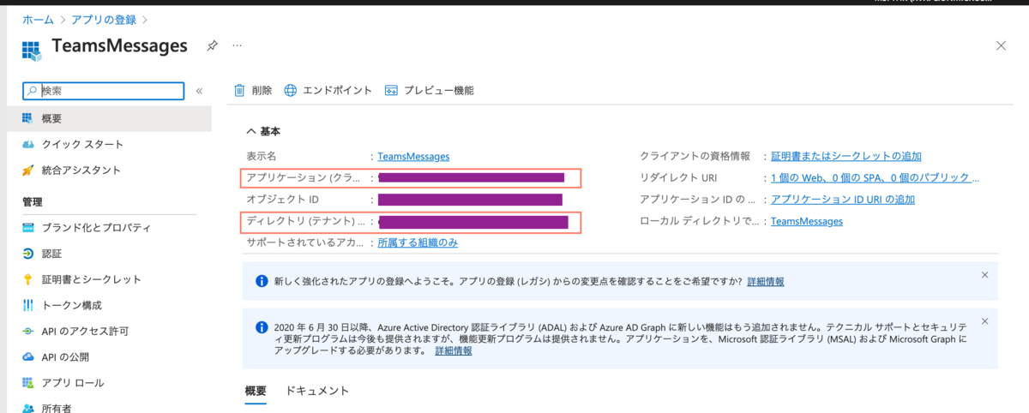Open プレビュー機能 from the toolbar
The width and height of the screenshot is (1029, 413).
(x=430, y=90)
